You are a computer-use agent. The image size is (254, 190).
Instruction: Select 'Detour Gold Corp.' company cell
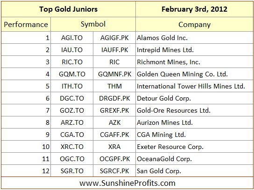coord(194,98)
